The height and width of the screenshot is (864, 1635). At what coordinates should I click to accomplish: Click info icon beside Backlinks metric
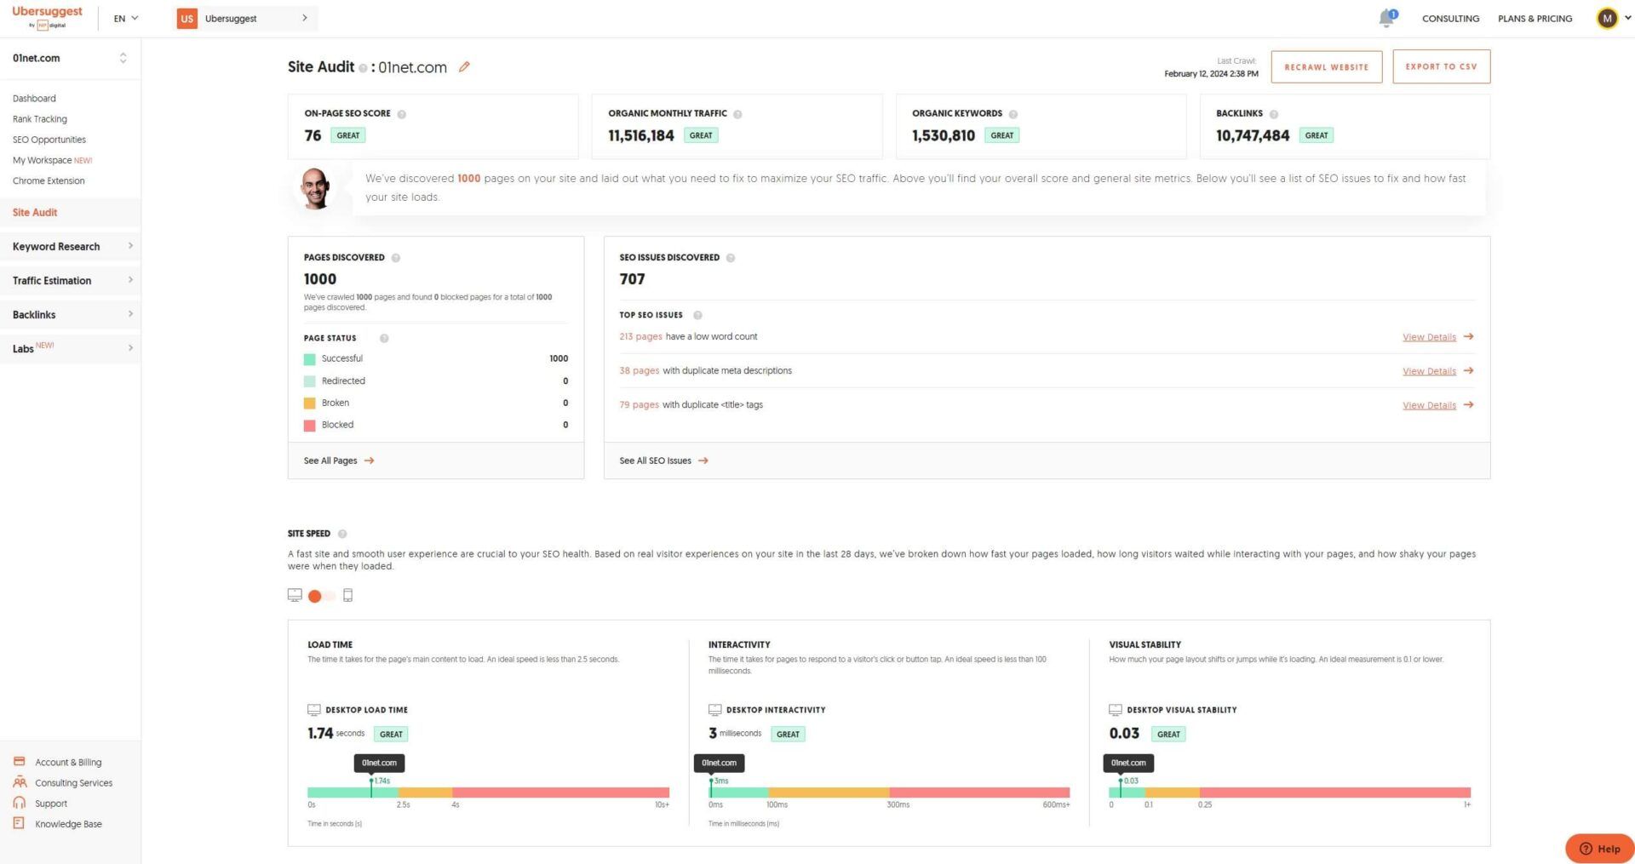click(1274, 114)
